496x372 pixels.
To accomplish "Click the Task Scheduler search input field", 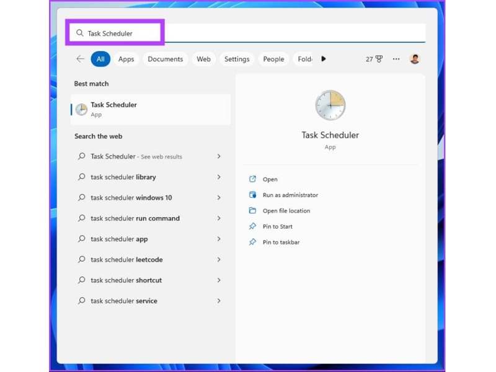I will 247,33.
